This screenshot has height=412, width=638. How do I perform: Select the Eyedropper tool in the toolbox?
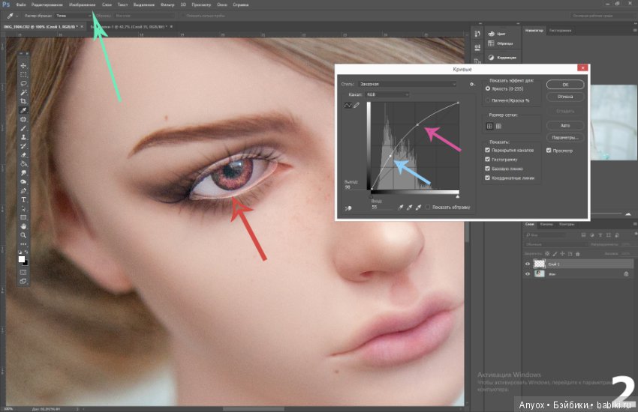tap(23, 110)
